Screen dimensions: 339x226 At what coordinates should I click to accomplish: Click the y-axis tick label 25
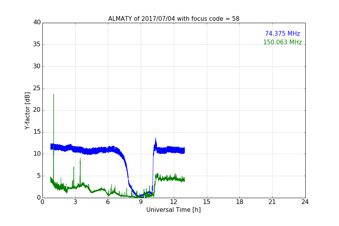[37, 88]
